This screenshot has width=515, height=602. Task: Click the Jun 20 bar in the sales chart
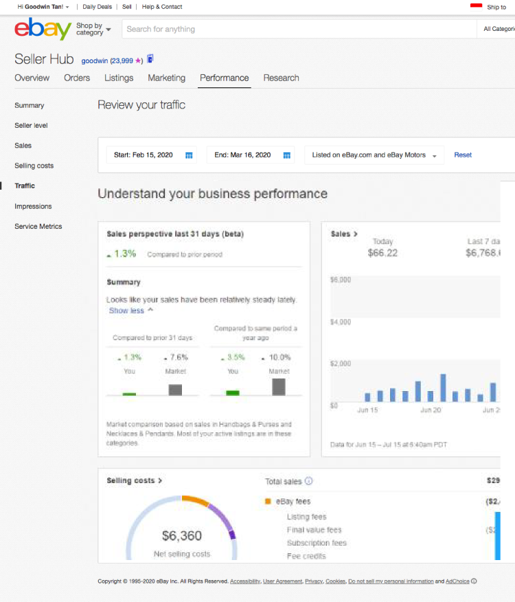click(430, 397)
